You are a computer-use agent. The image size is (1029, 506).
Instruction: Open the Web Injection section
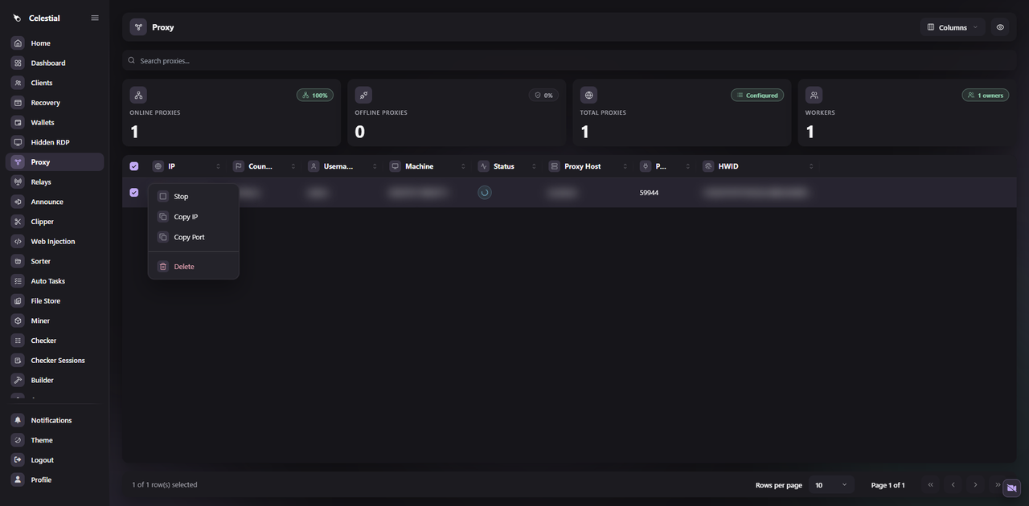pyautogui.click(x=55, y=241)
